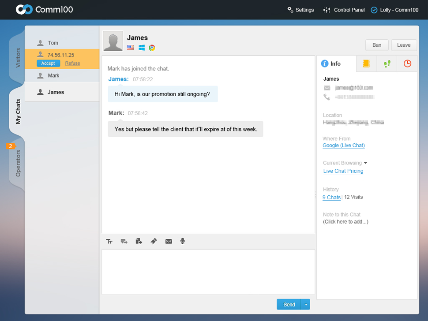Image resolution: width=428 pixels, height=321 pixels.
Task: Select the text formatting tool above message input
Action: click(x=109, y=241)
